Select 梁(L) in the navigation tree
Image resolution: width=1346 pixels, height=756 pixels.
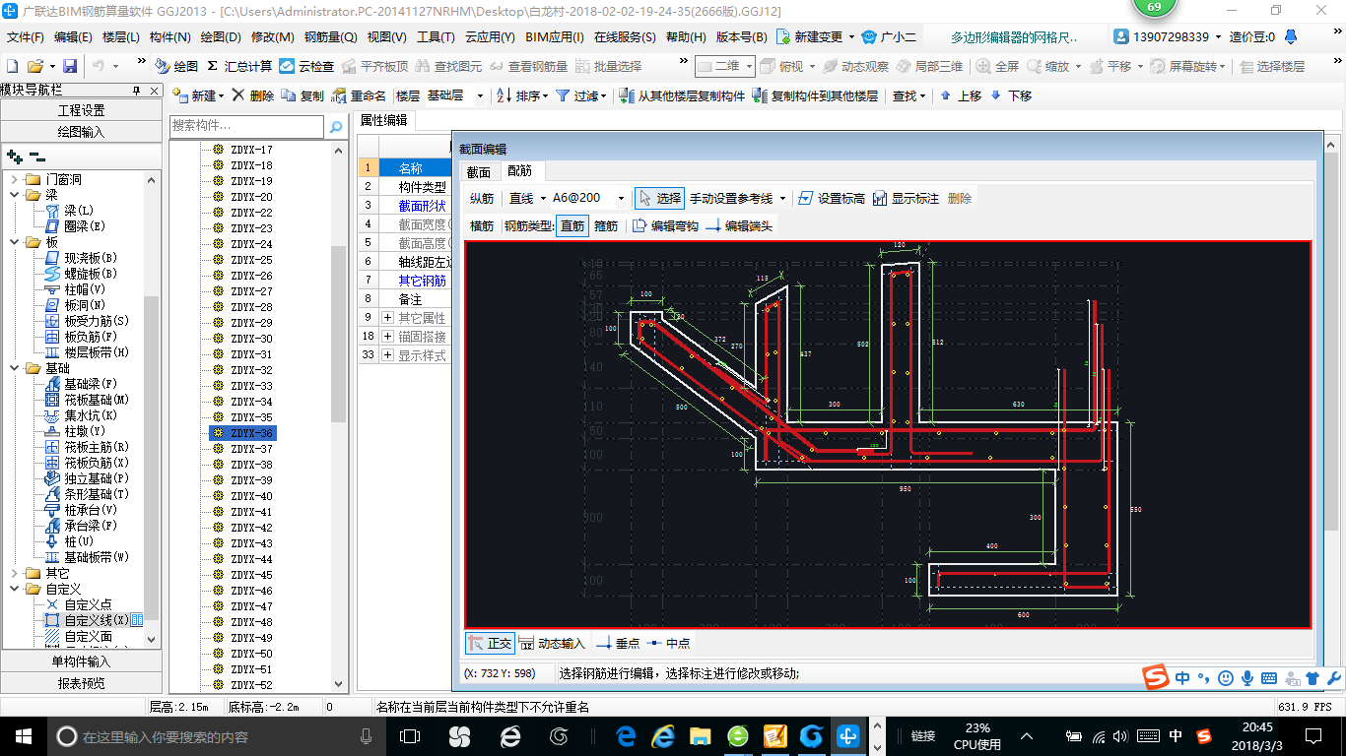pos(79,211)
